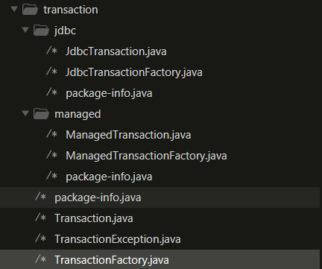This screenshot has width=322, height=269.
Task: Click the managed folder icon
Action: [x=41, y=114]
